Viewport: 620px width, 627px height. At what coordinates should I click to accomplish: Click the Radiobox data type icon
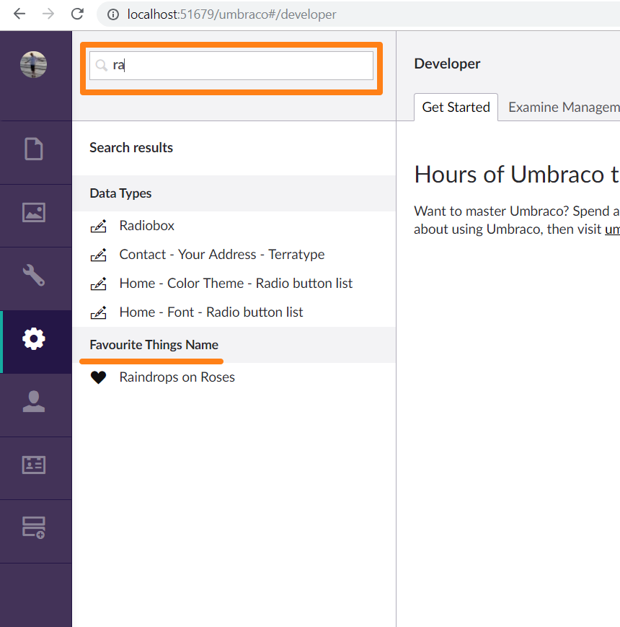click(98, 226)
